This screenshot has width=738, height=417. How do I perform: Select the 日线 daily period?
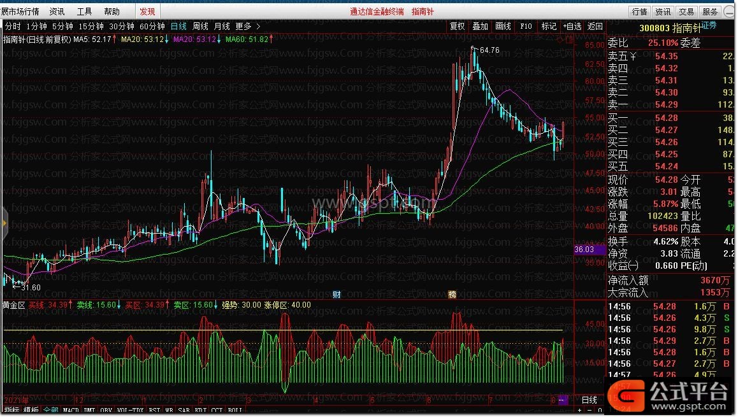point(178,26)
